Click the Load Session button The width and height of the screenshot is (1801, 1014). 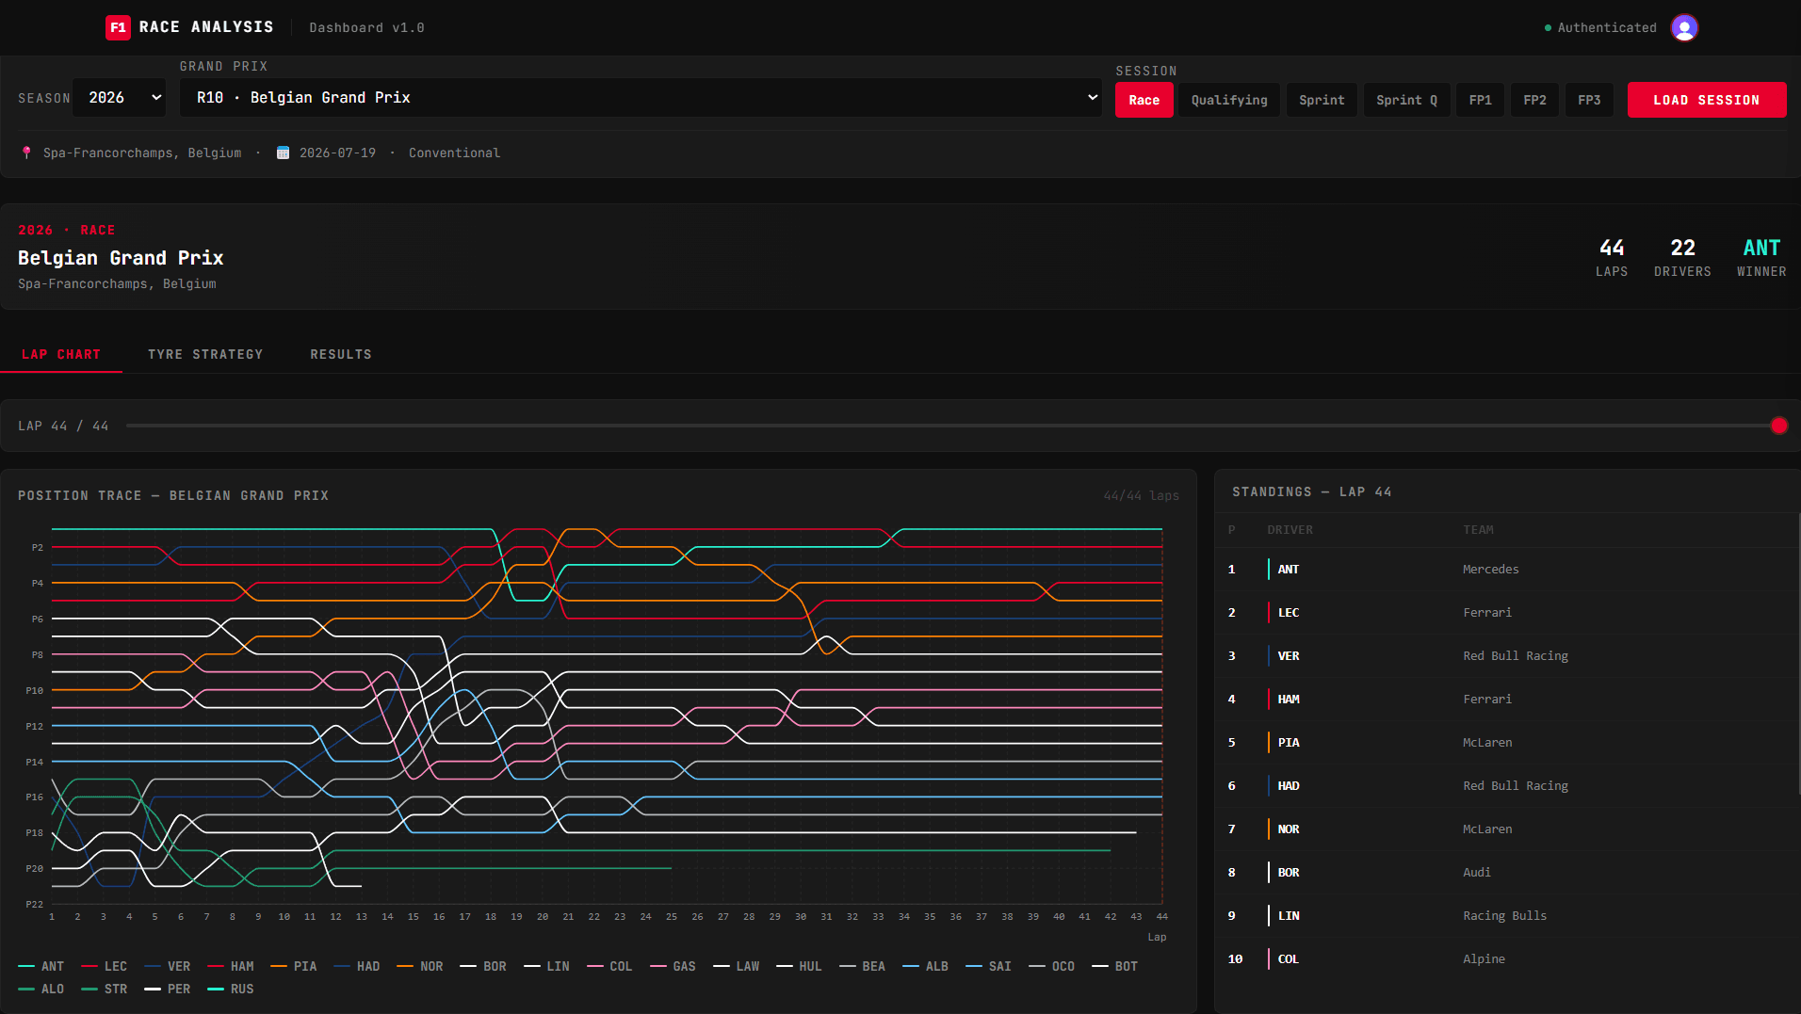1706,100
